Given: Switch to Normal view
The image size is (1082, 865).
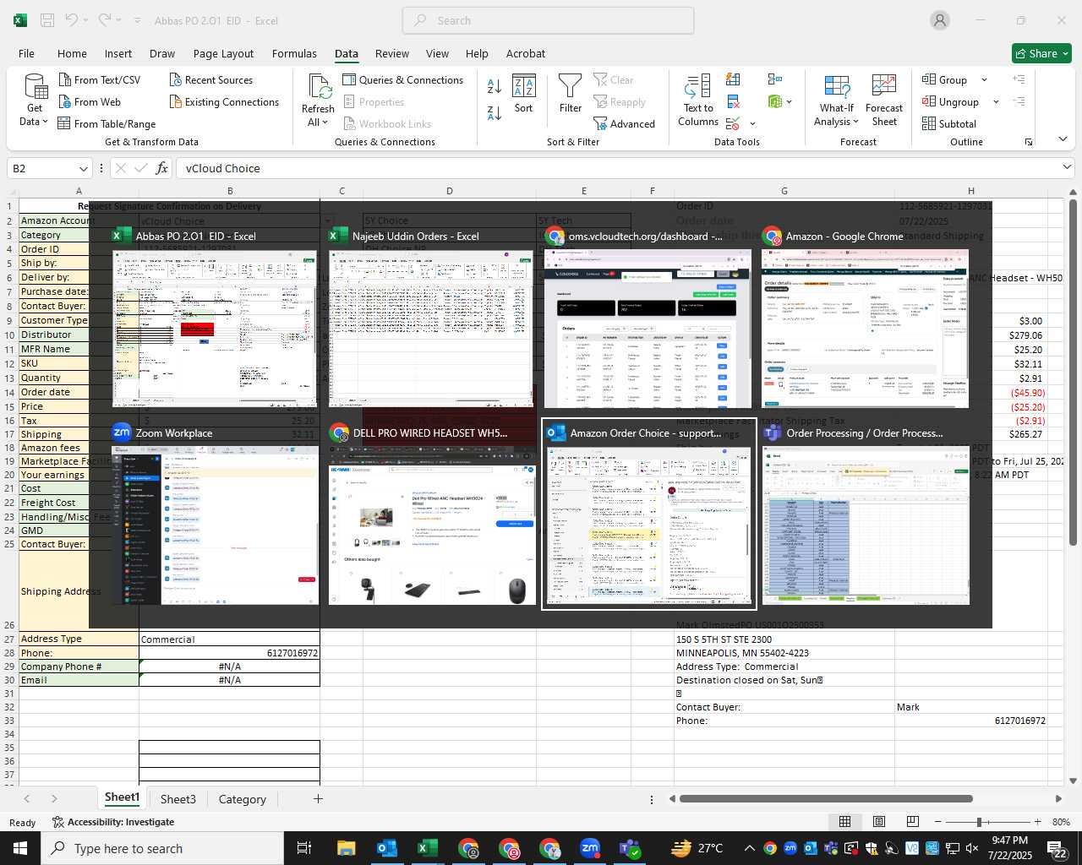Looking at the screenshot, I should [844, 821].
